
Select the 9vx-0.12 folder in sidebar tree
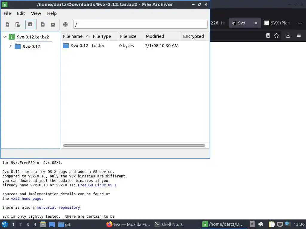(31, 47)
